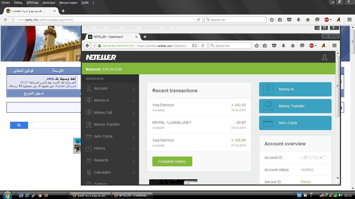This screenshot has height=199, width=355.
Task: Click blue Money In quick button
Action: tap(295, 89)
